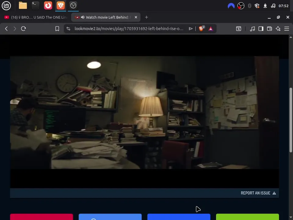293x220 pixels.
Task: Open the tab search toolbar icon
Action: 239,29
